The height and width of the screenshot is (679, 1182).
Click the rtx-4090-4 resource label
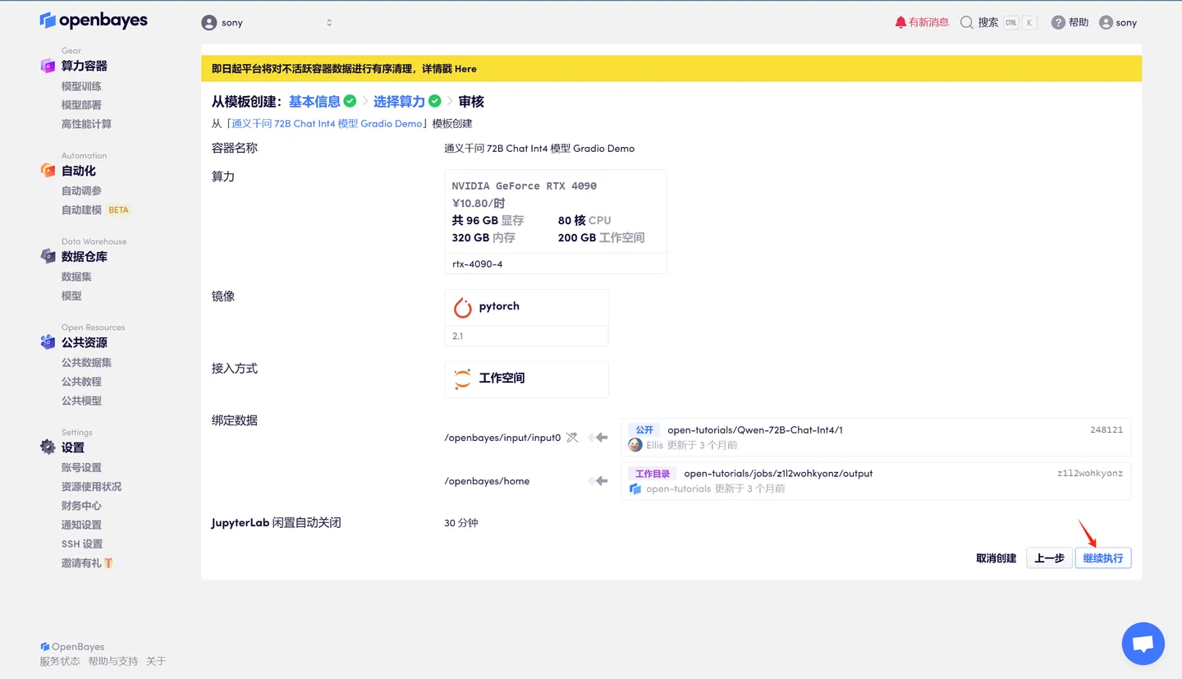pos(478,264)
